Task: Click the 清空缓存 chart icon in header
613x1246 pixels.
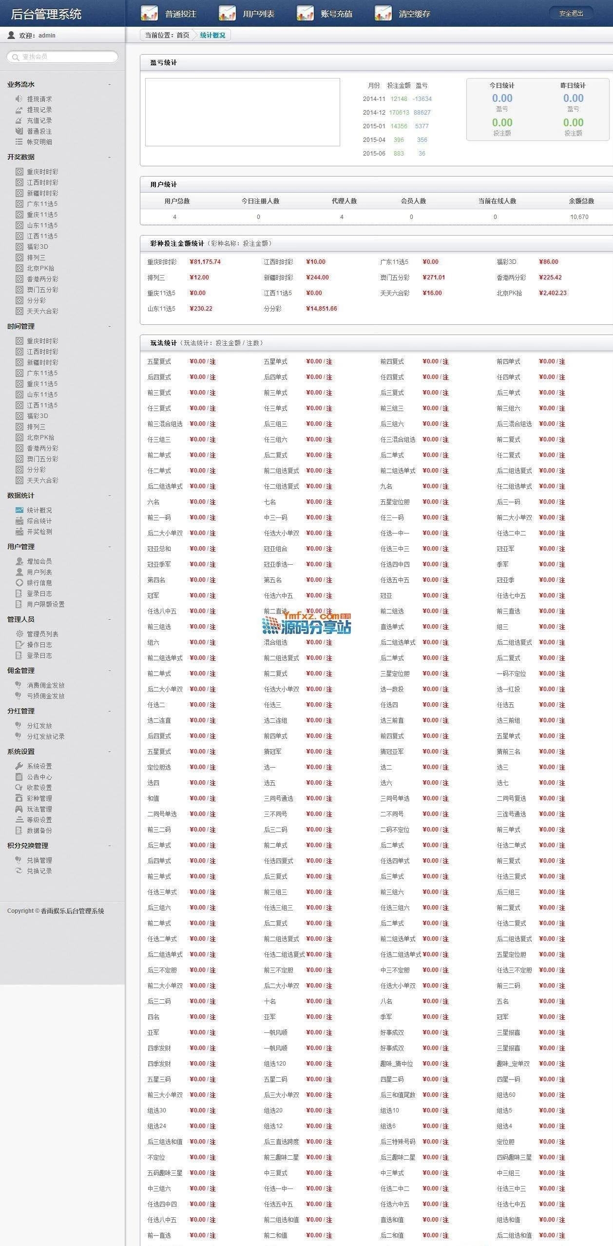Action: (383, 14)
